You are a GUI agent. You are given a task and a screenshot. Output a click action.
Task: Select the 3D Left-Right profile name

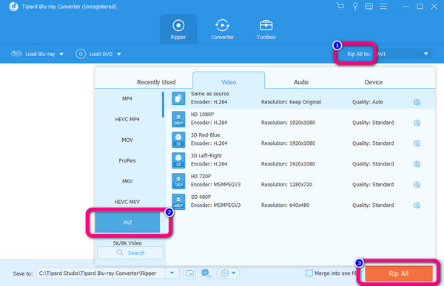pos(206,156)
